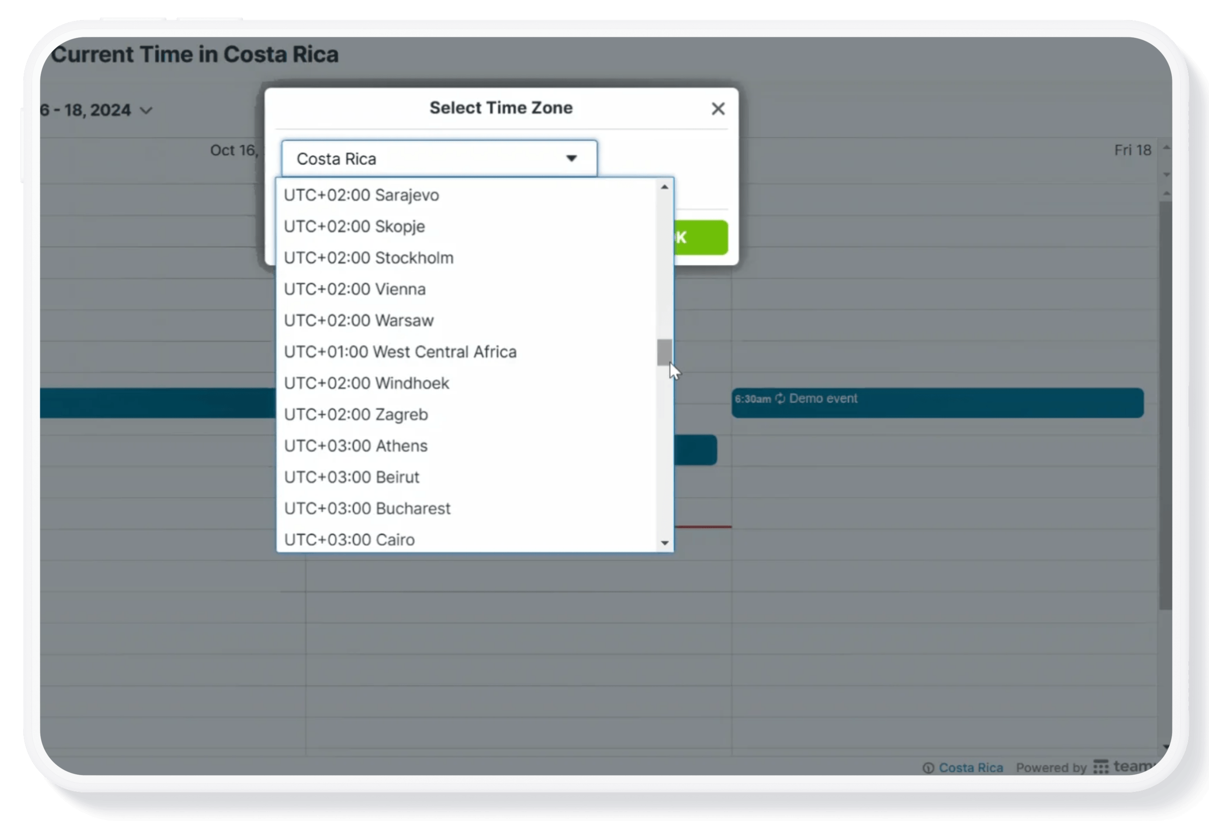
Task: Open the Costa Rica time zone combo box
Action: [x=439, y=158]
